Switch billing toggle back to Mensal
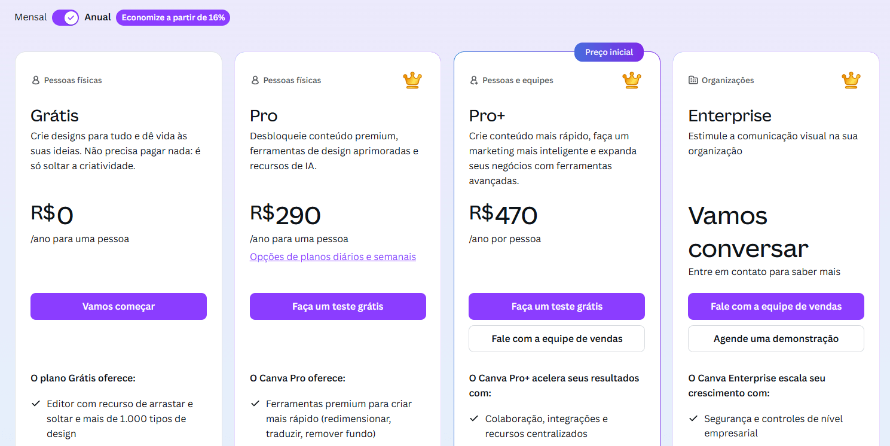Screen dimensions: 890x446 point(65,17)
